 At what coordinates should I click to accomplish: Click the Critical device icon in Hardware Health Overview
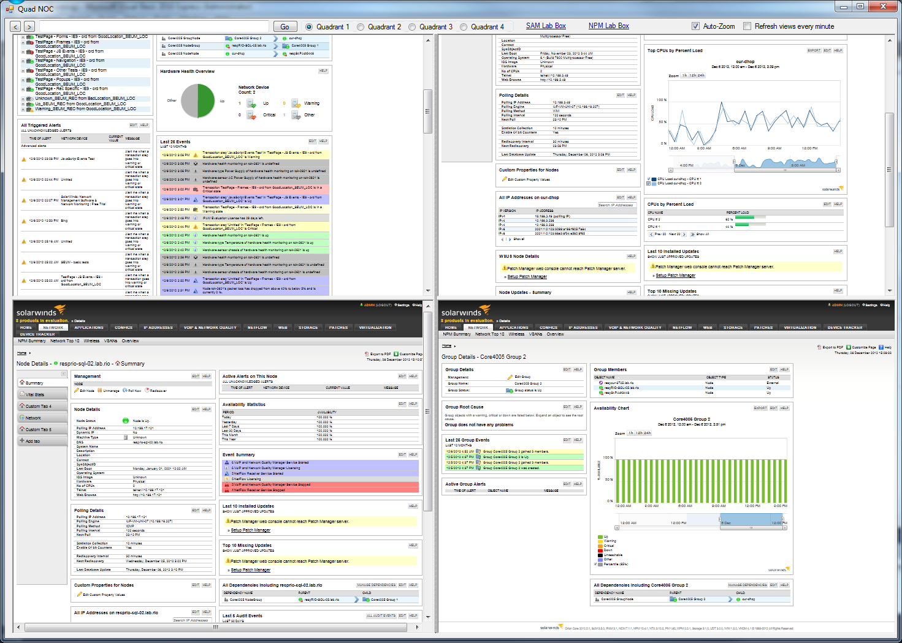pos(251,115)
